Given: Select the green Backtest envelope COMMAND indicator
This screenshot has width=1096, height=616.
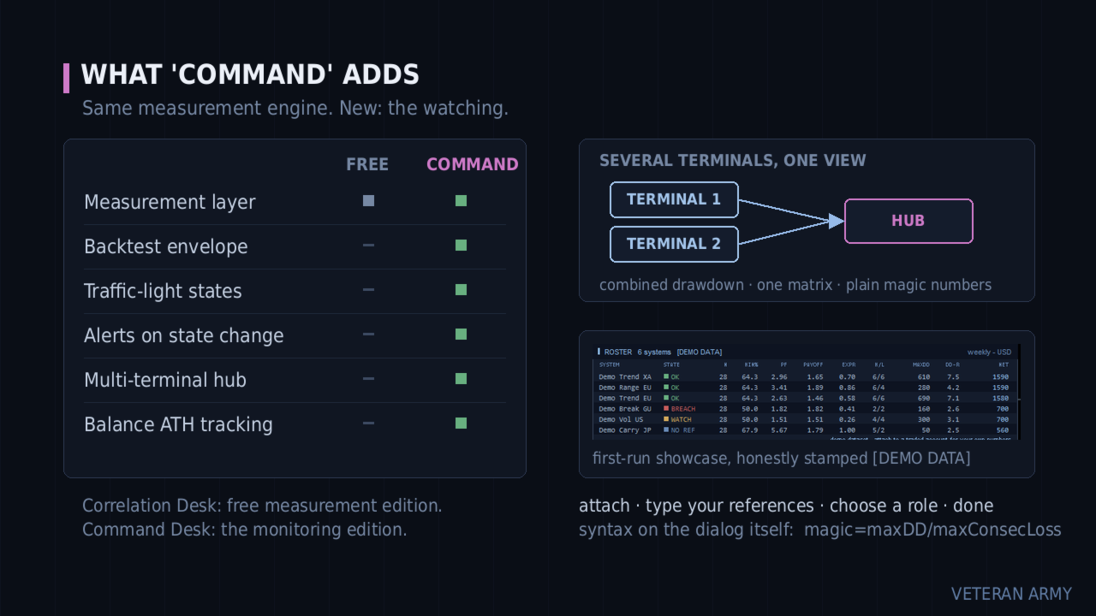Looking at the screenshot, I should 461,246.
